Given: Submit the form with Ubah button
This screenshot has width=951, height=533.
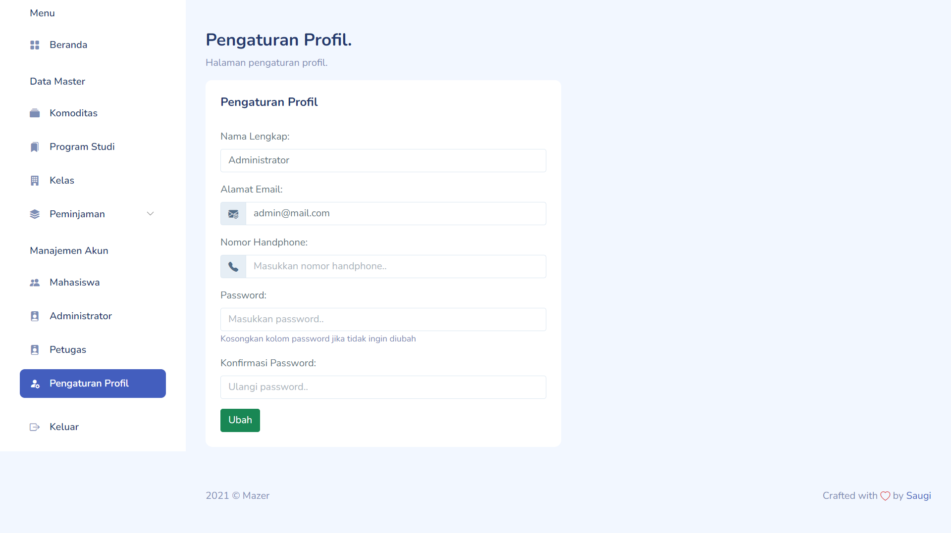Looking at the screenshot, I should pos(240,420).
